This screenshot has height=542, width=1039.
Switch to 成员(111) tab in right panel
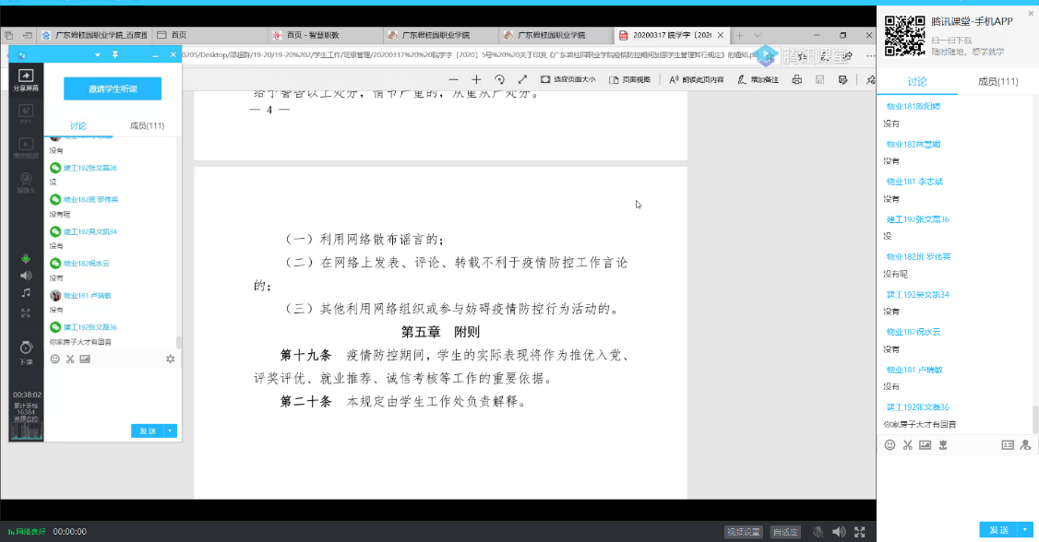[996, 82]
